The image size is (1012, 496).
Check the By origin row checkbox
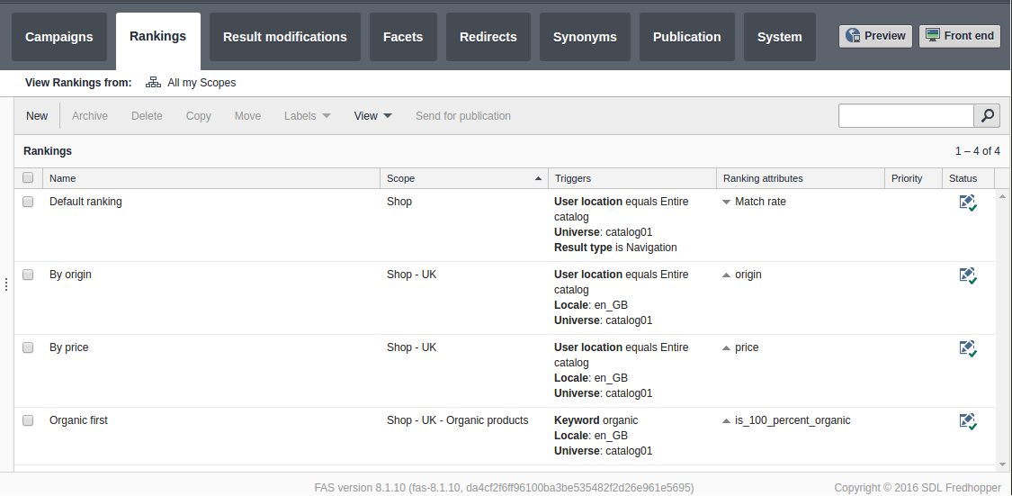coord(28,275)
